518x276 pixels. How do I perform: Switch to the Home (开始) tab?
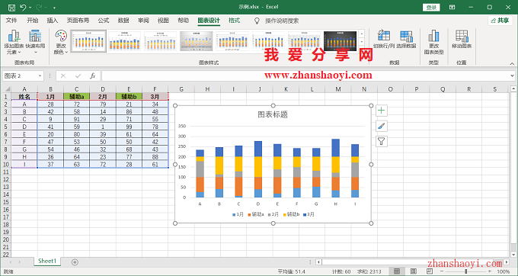tap(32, 21)
